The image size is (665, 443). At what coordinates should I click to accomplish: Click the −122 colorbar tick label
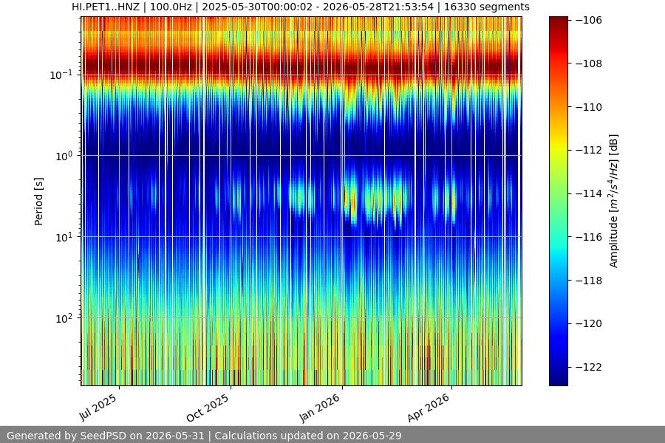pyautogui.click(x=589, y=367)
